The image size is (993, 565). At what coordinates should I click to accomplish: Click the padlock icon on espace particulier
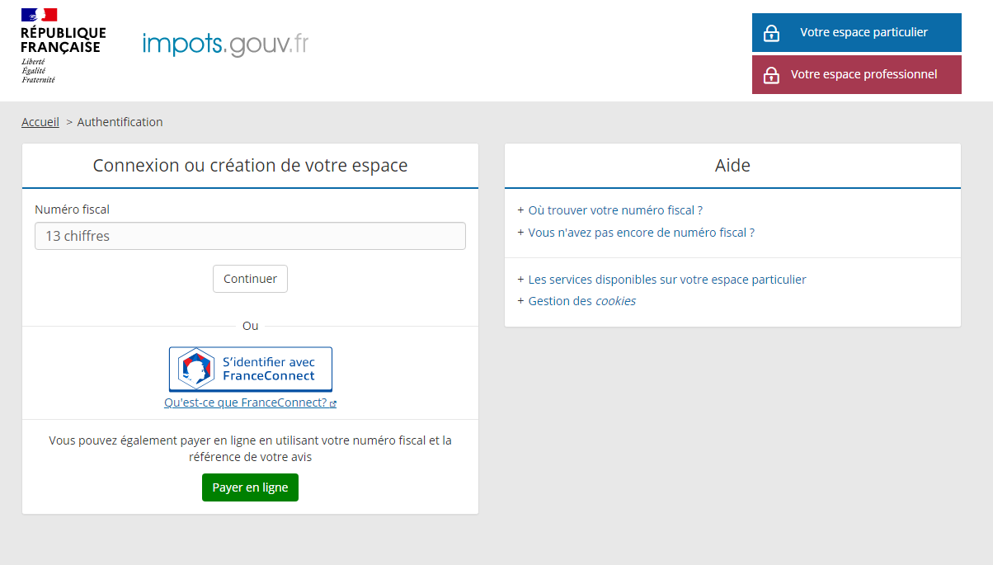pyautogui.click(x=771, y=33)
